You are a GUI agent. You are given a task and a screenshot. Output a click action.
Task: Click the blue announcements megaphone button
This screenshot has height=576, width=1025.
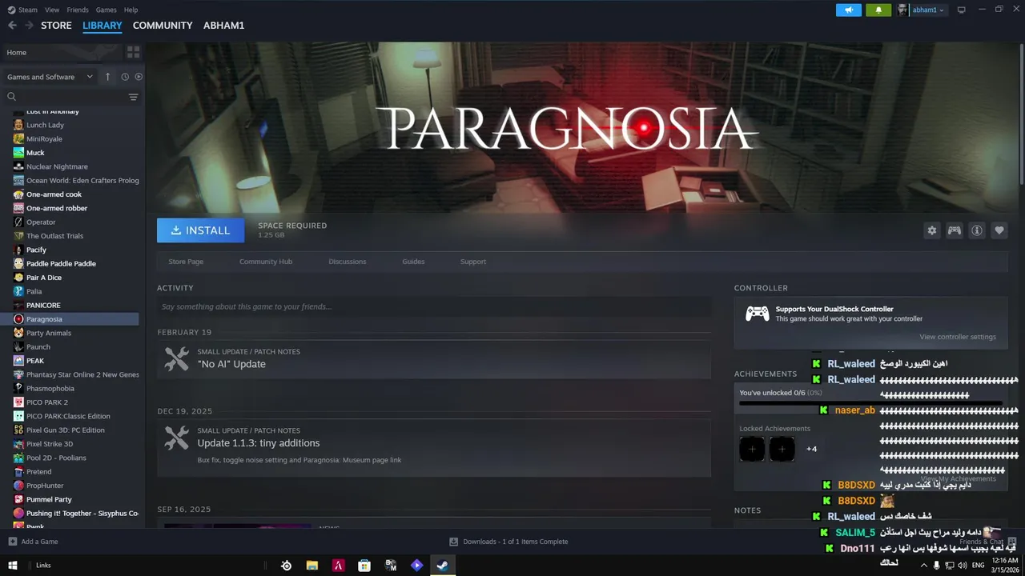click(x=849, y=10)
